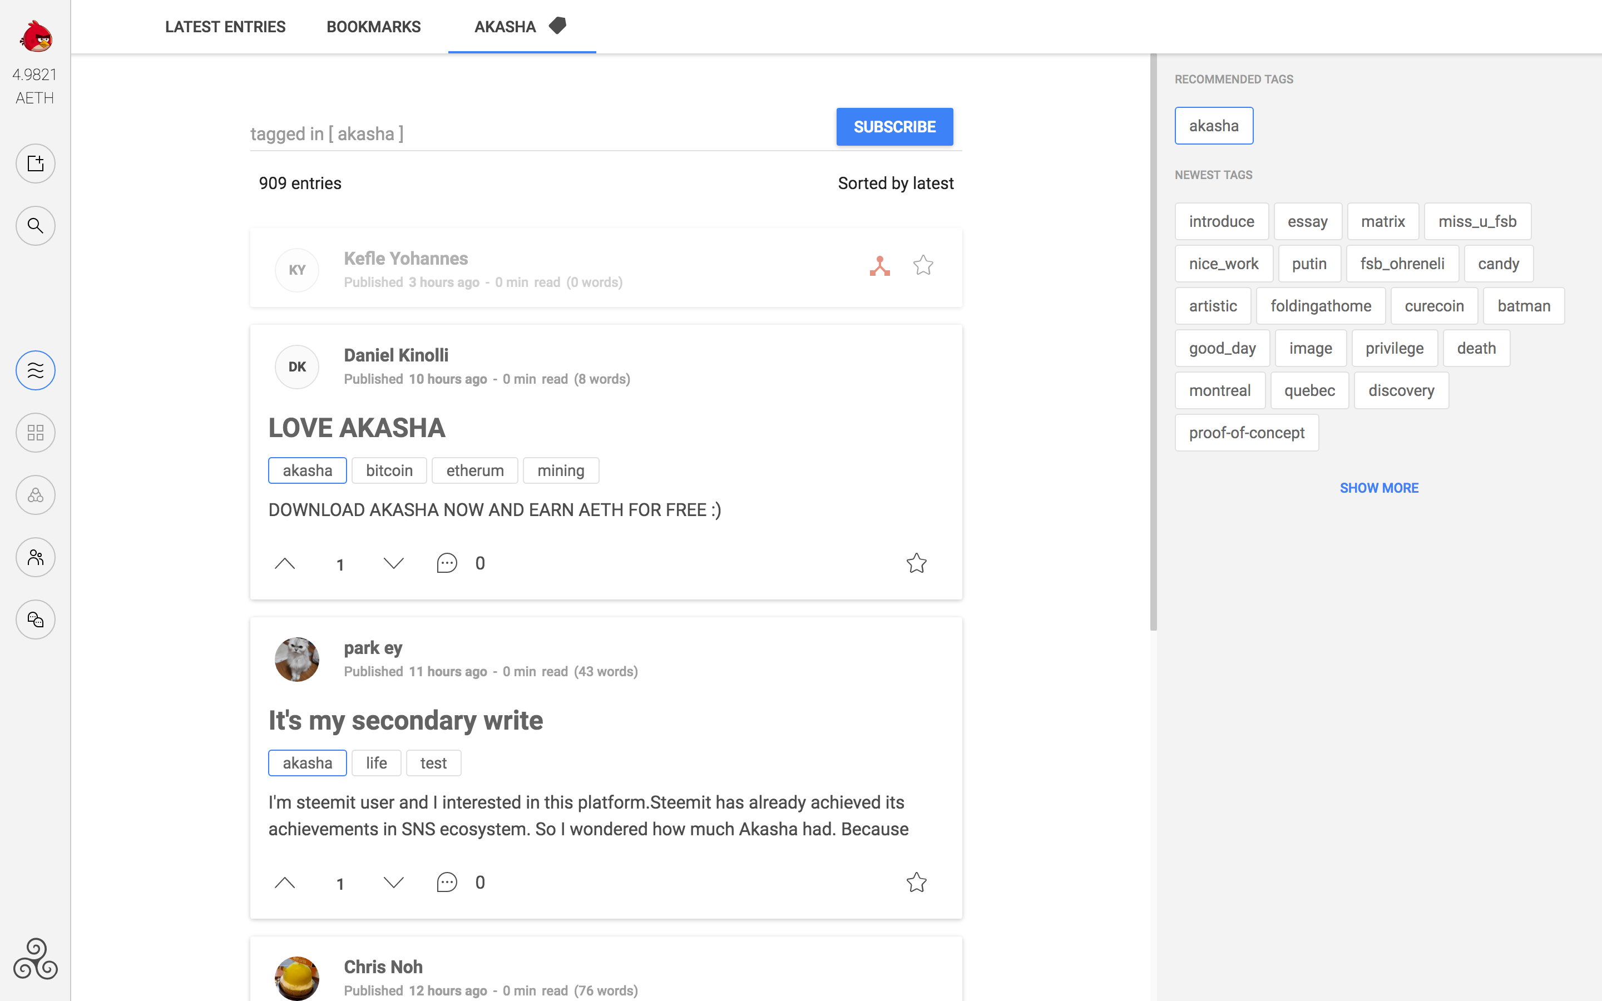Select the bitcoin tag on LOVE AKASHA

click(x=389, y=470)
